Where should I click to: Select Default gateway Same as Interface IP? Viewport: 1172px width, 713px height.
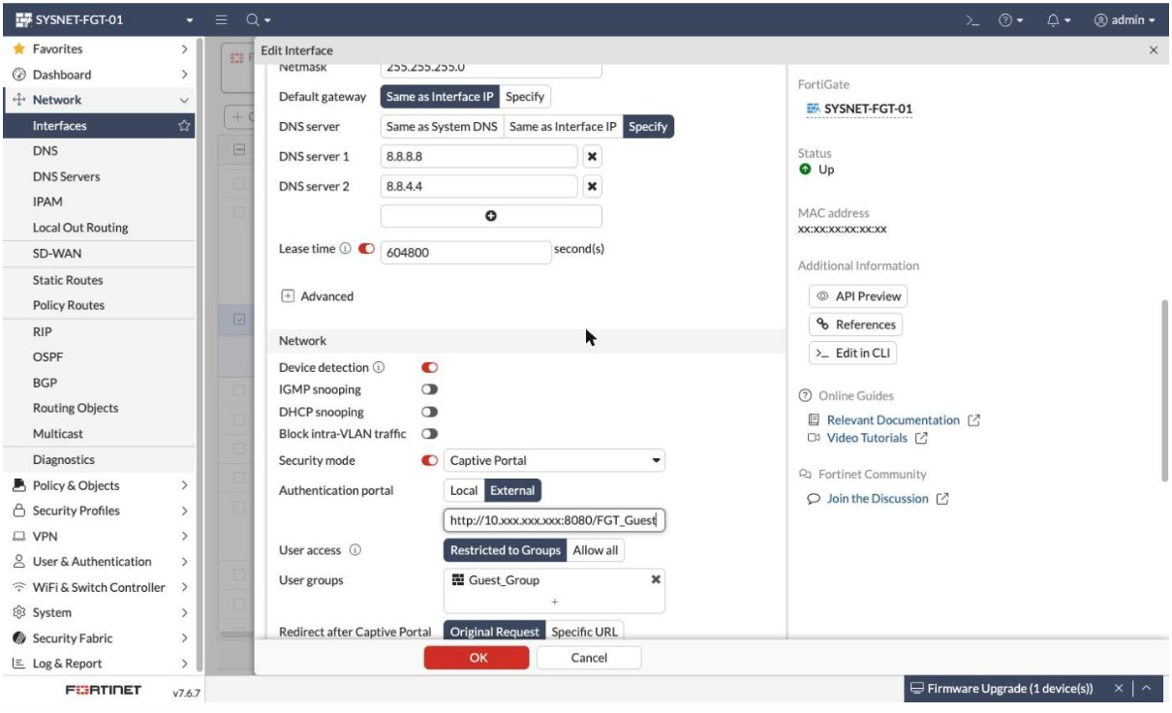(439, 97)
